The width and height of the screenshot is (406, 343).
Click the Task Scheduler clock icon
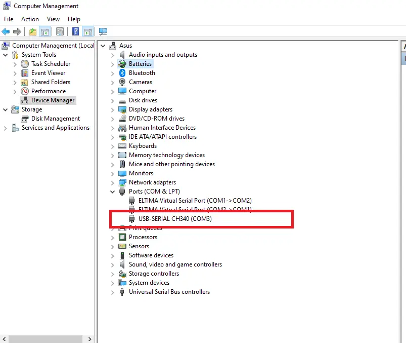pos(25,64)
